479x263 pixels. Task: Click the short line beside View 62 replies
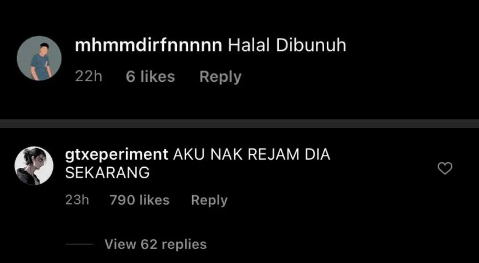(x=80, y=244)
